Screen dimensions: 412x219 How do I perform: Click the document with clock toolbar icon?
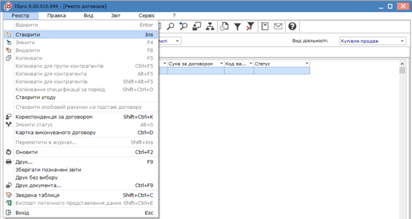pos(224,26)
